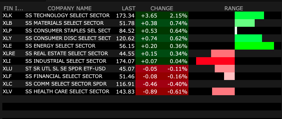Click the green XLE range bar
This screenshot has width=282, height=119.
[254, 46]
